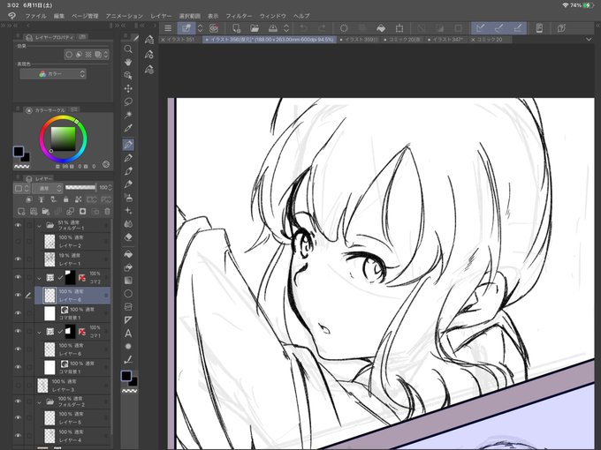Hide the コマ2 frame folder

tap(18, 277)
